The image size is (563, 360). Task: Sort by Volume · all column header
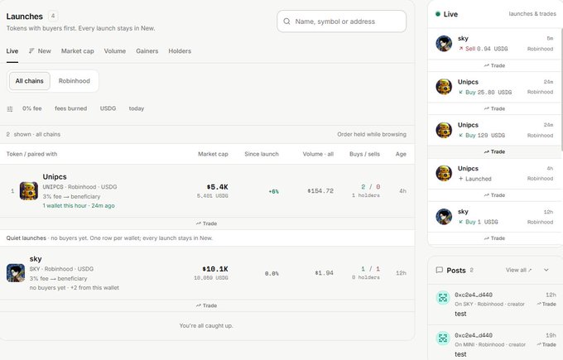pos(318,154)
